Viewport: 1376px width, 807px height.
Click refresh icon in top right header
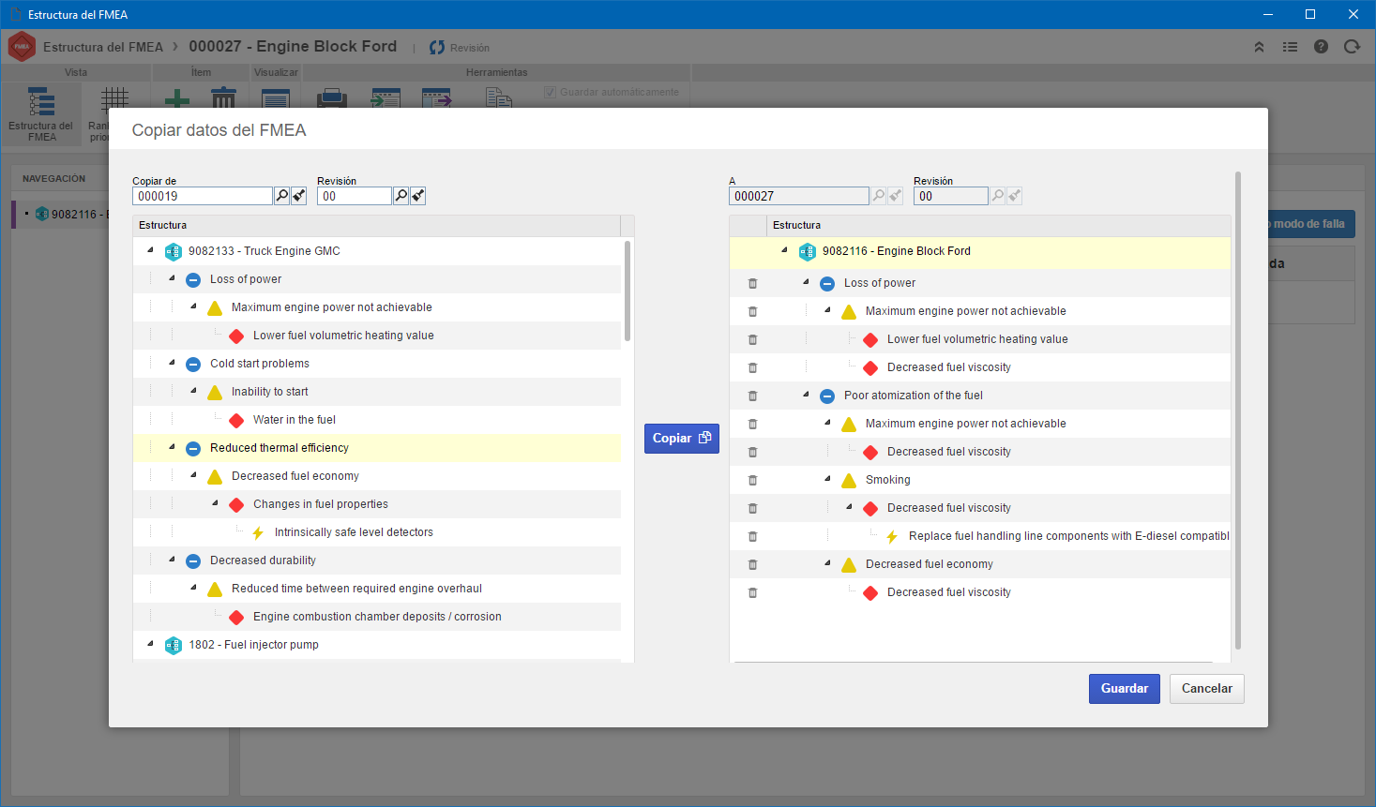(1352, 47)
